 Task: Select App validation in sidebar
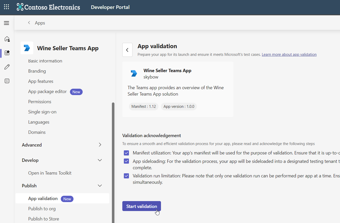pos(63,199)
